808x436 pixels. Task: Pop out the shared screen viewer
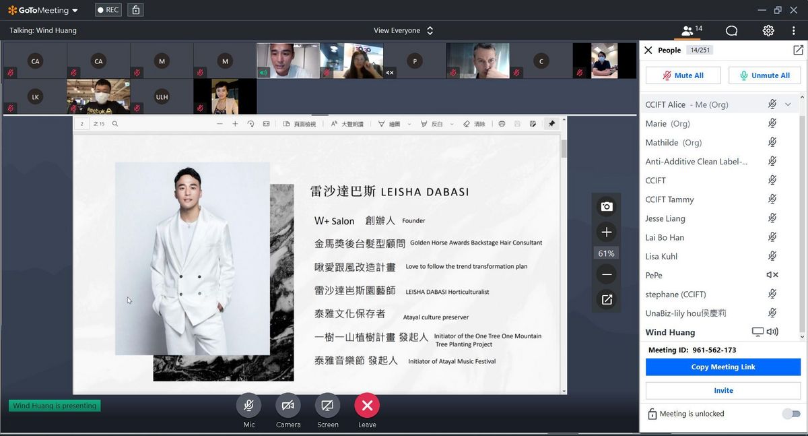pos(606,300)
